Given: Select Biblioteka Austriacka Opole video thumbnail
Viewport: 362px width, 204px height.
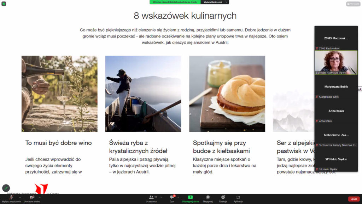Looking at the screenshot, I should pyautogui.click(x=336, y=62).
